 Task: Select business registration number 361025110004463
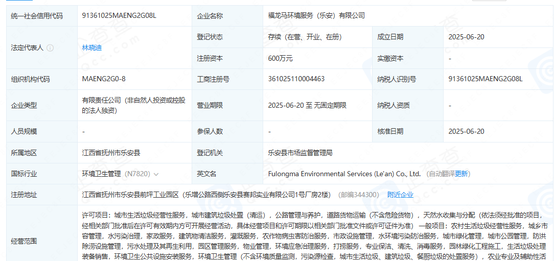tap(296, 79)
